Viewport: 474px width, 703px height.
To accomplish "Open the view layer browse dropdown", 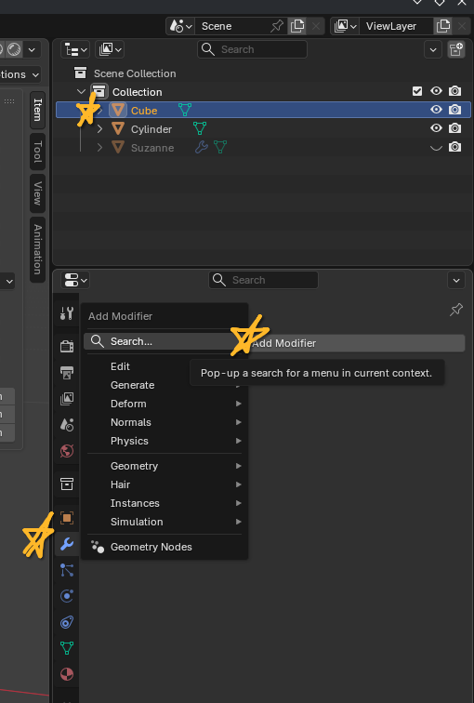I will coord(345,26).
